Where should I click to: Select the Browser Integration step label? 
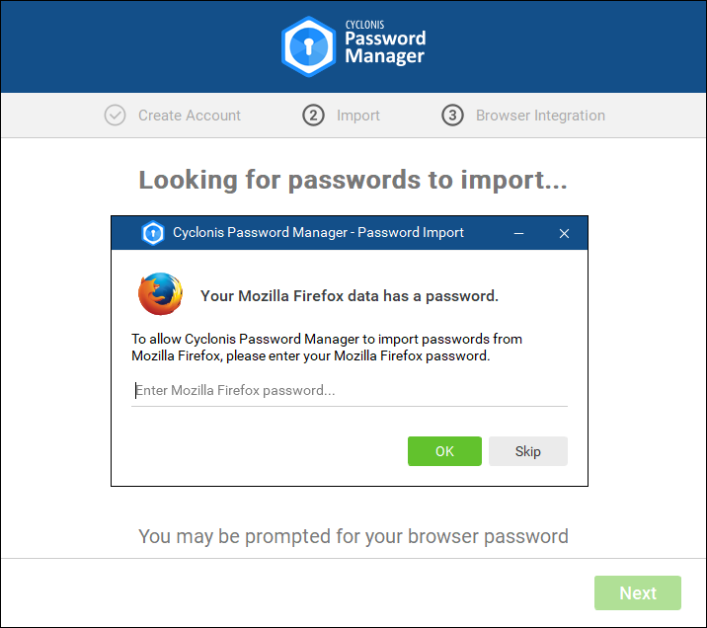[540, 116]
